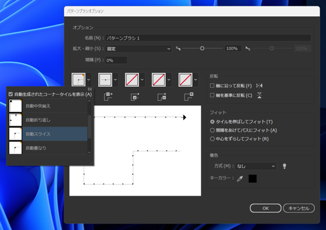Click the start tile position icon
326x230 pixels.
point(162,97)
